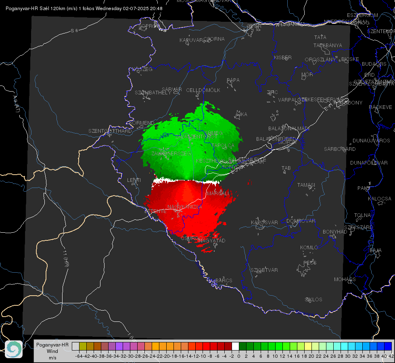Click the BICSKE town label
The width and height of the screenshot is (395, 363).
(x=350, y=59)
